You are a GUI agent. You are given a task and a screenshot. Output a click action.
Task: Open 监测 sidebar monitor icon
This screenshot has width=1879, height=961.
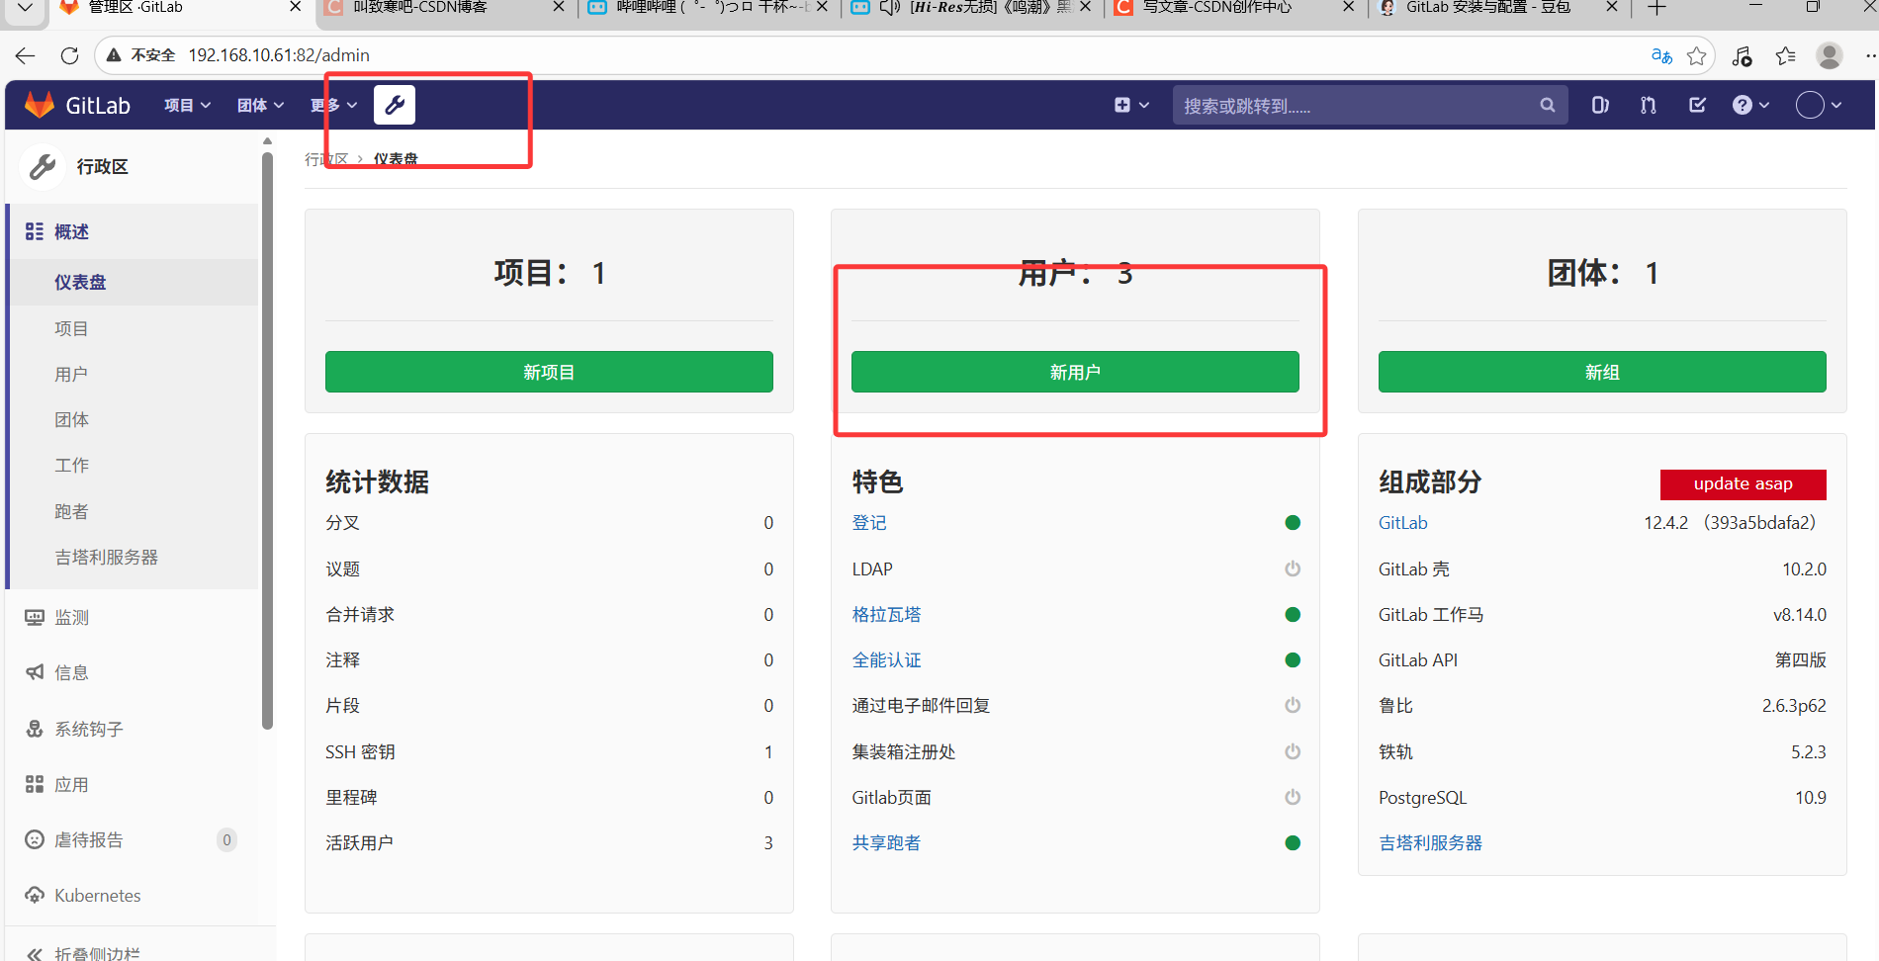pos(35,618)
